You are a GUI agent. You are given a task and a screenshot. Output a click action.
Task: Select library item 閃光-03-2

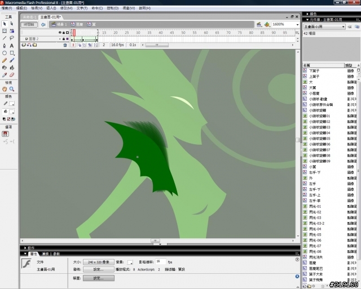316,223
